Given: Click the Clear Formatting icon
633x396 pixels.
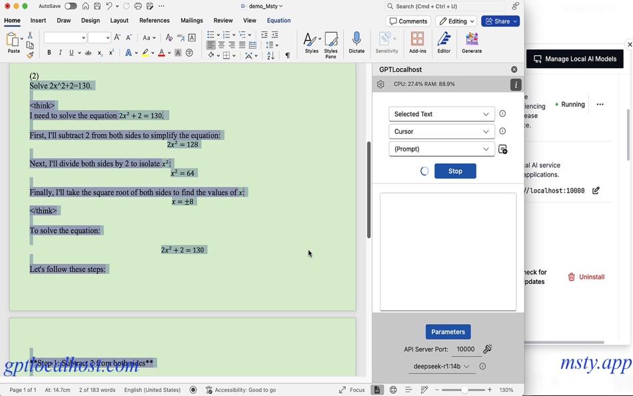Looking at the screenshot, I should 169,37.
